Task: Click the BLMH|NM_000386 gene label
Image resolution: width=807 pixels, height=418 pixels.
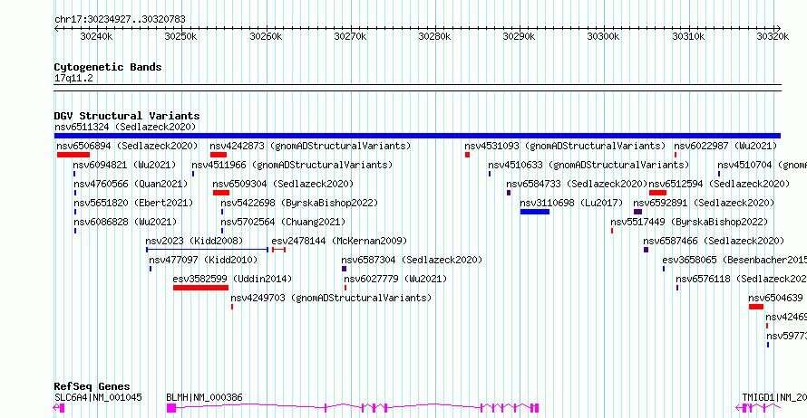Action: pyautogui.click(x=204, y=397)
